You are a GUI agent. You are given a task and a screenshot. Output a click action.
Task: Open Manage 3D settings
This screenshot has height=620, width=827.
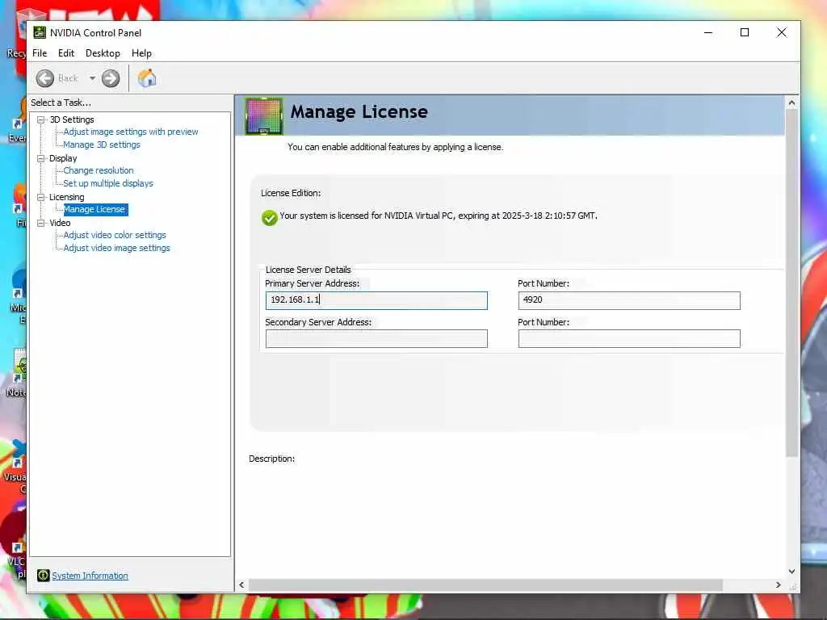(x=102, y=145)
